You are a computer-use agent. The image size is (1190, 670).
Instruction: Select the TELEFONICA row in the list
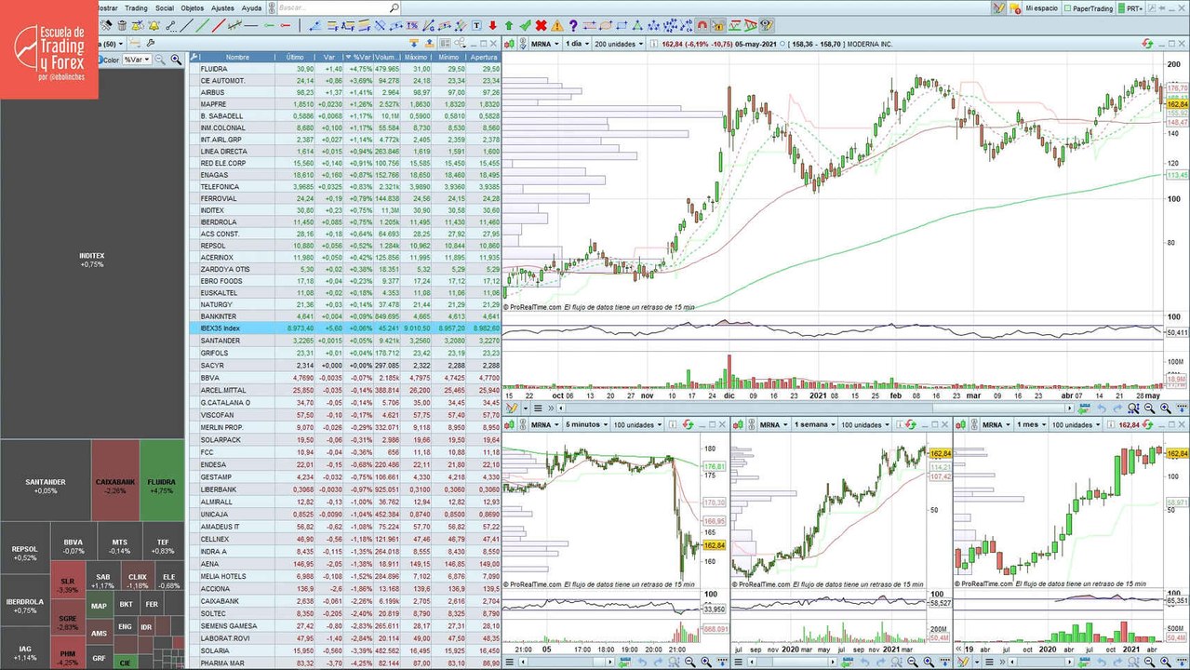pyautogui.click(x=345, y=187)
